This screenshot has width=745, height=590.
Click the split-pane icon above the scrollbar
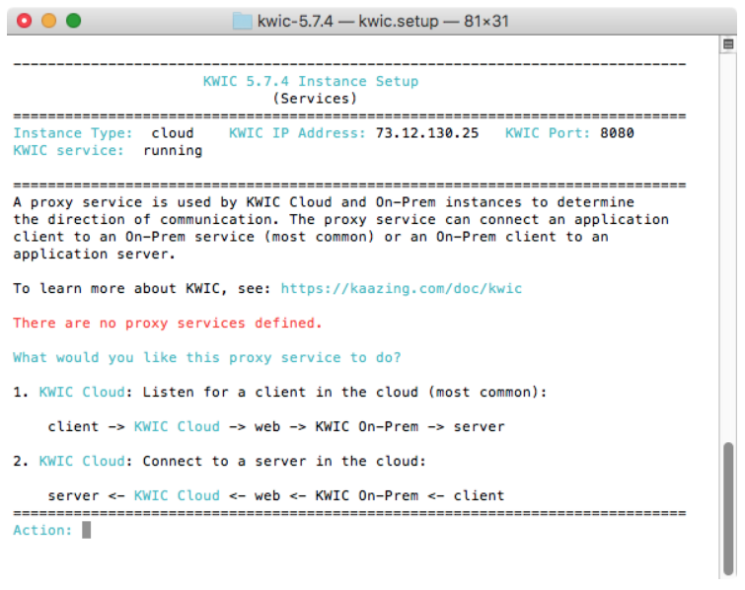[x=728, y=44]
